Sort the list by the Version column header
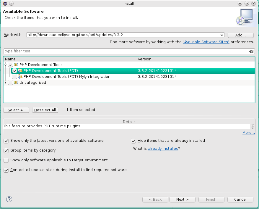Screen dimensions: 259x209 click(195, 59)
